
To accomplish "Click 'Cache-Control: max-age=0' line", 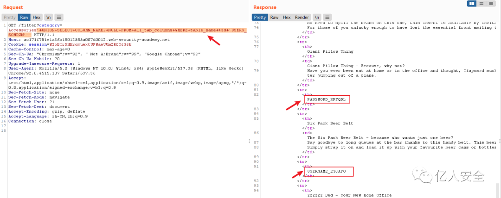I will pos(39,49).
